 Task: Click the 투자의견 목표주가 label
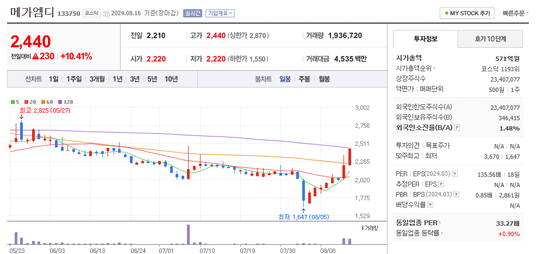pos(423,146)
